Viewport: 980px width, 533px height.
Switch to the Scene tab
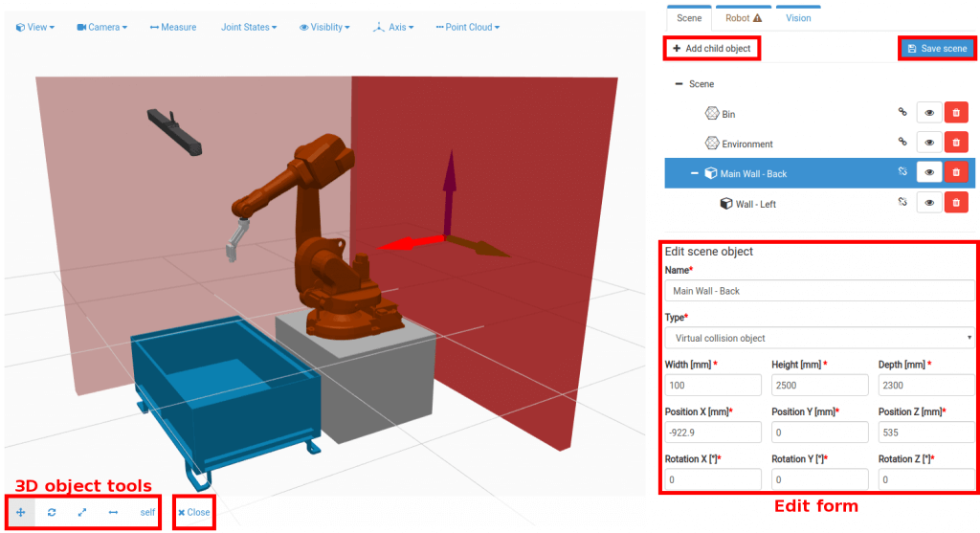click(x=689, y=18)
